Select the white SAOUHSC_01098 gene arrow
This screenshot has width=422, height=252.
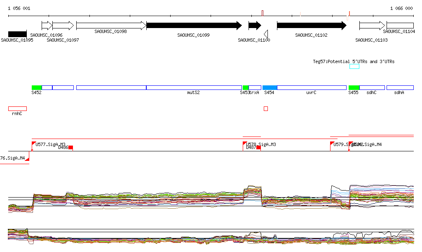(111, 26)
